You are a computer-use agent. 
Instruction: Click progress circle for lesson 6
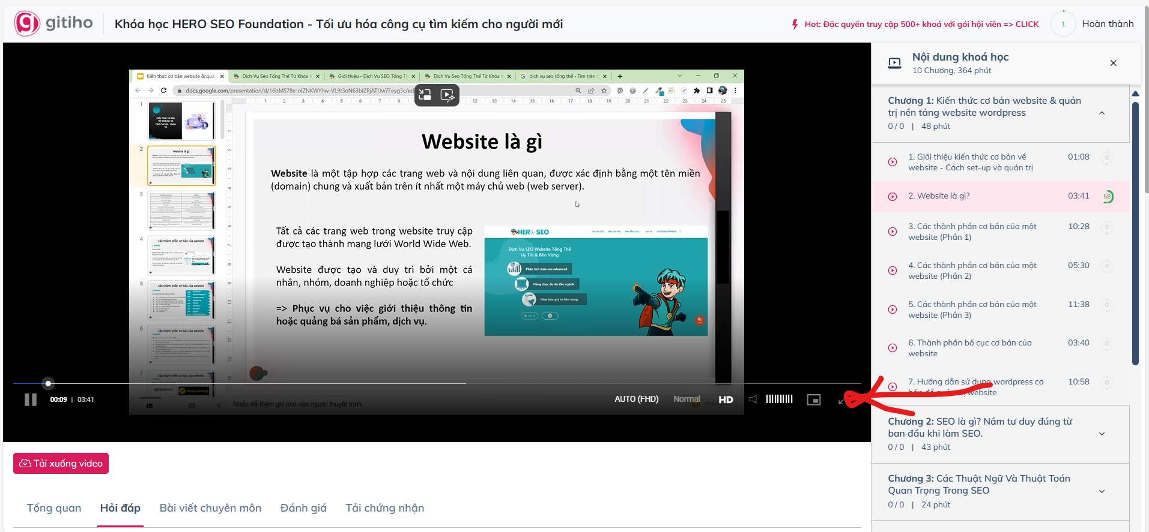(1107, 344)
